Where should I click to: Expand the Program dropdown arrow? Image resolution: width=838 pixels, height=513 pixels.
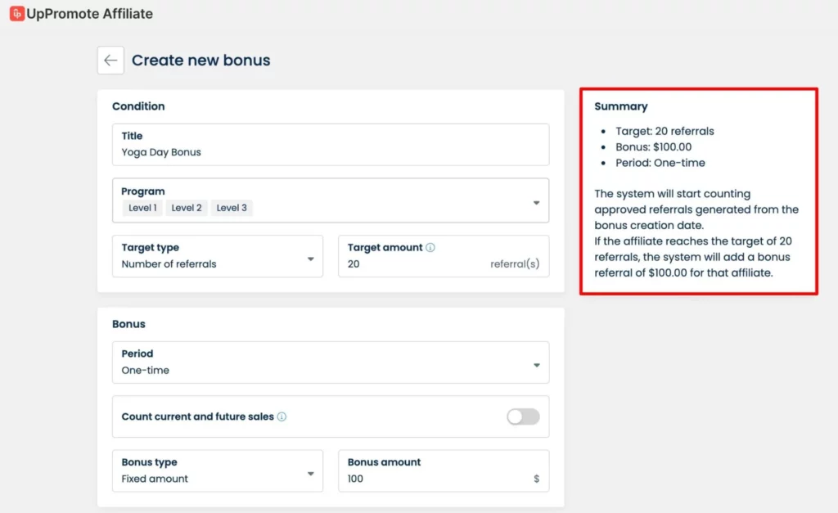[536, 202]
